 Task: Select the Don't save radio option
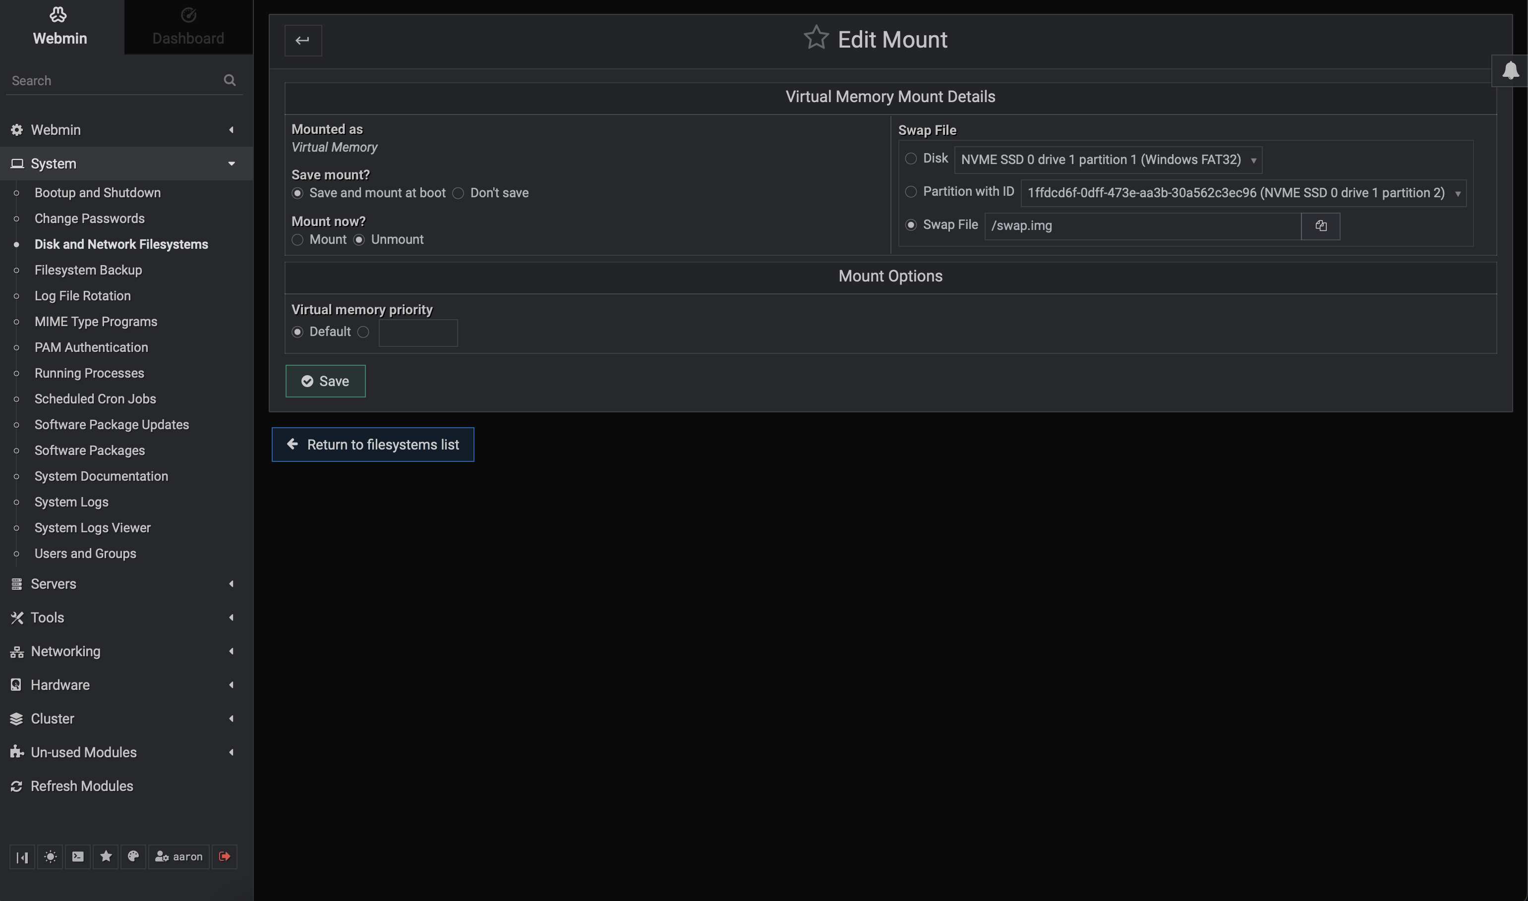pos(459,193)
